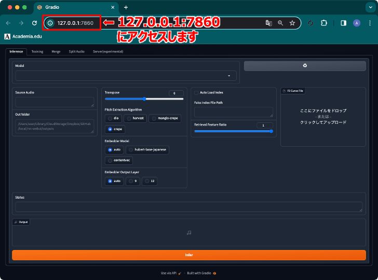Screen dimensions: 378x280
Task: Click the address bar URL 127.0.0.1:7860
Action: [75, 23]
